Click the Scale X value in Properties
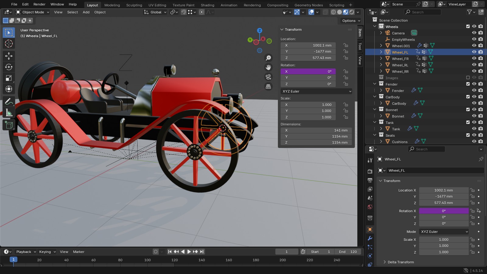The height and width of the screenshot is (274, 487). (x=444, y=240)
